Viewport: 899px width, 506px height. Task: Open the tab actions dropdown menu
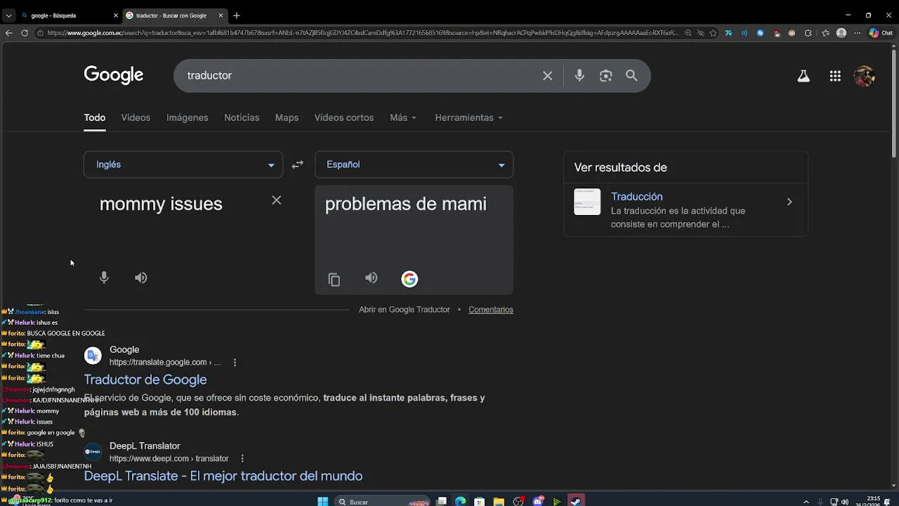pos(8,15)
